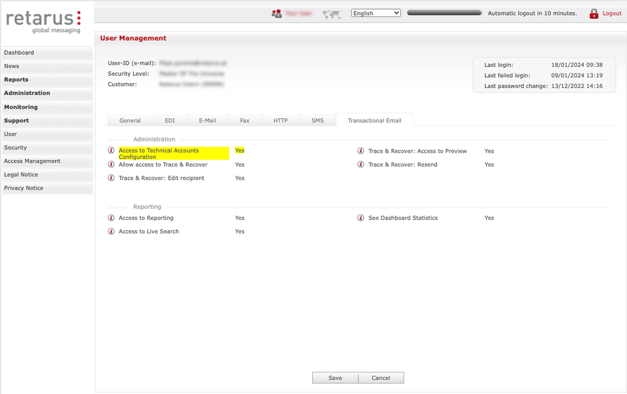The image size is (627, 394).
Task: Expand the Reports sidebar menu
Action: (x=16, y=80)
